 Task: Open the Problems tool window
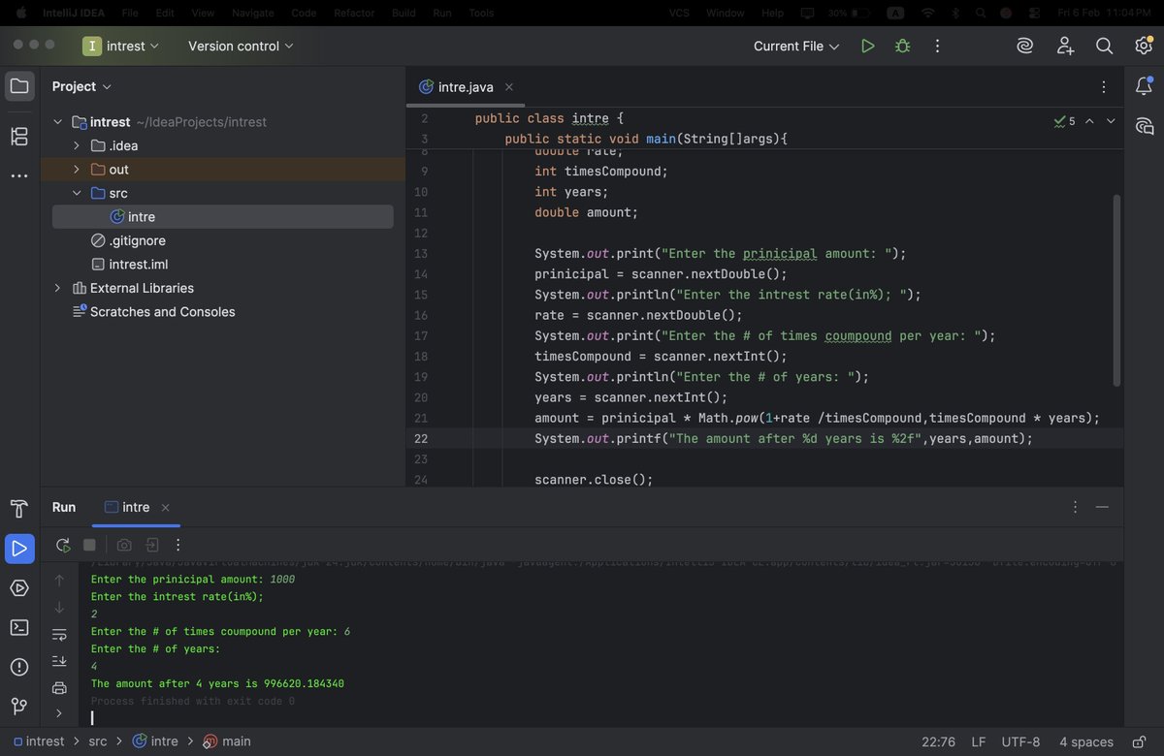click(x=19, y=667)
